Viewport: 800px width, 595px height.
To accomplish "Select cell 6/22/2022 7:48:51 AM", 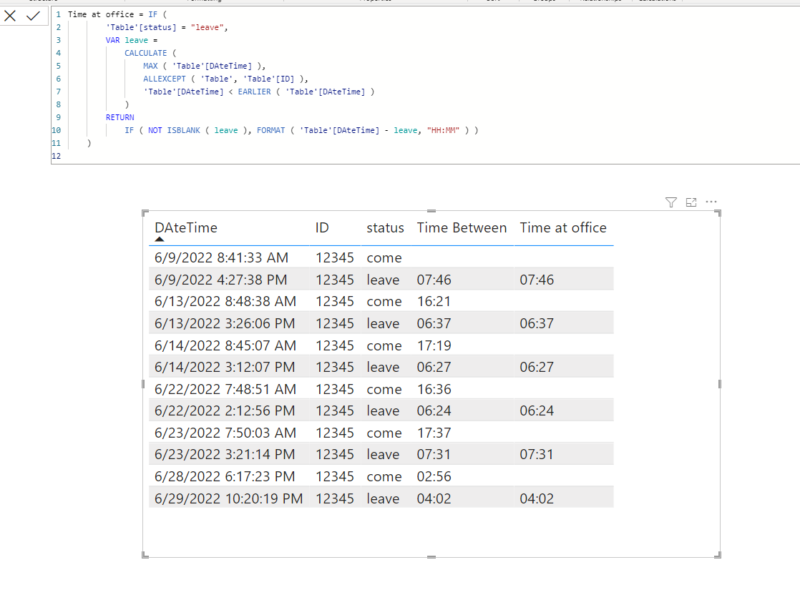I will coord(225,389).
